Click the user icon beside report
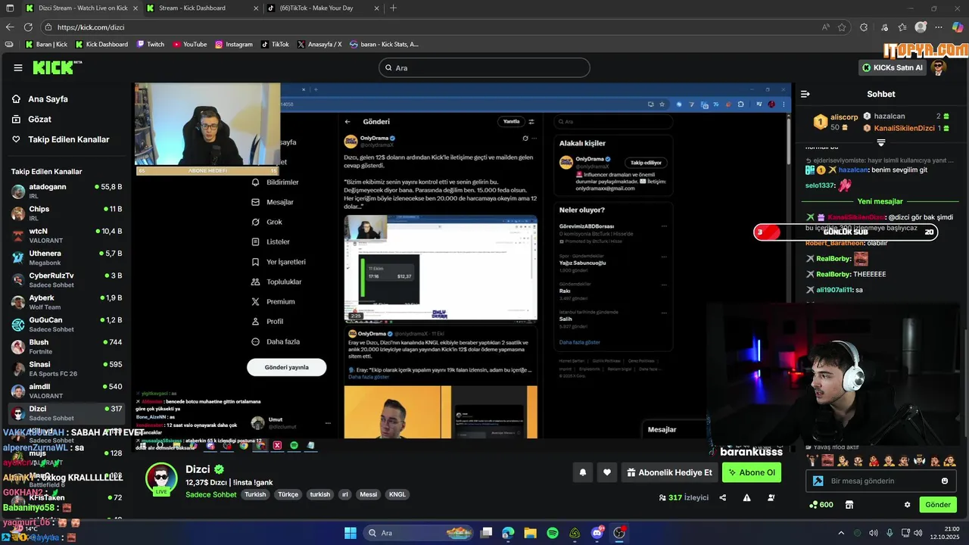The image size is (969, 545). pos(771,497)
